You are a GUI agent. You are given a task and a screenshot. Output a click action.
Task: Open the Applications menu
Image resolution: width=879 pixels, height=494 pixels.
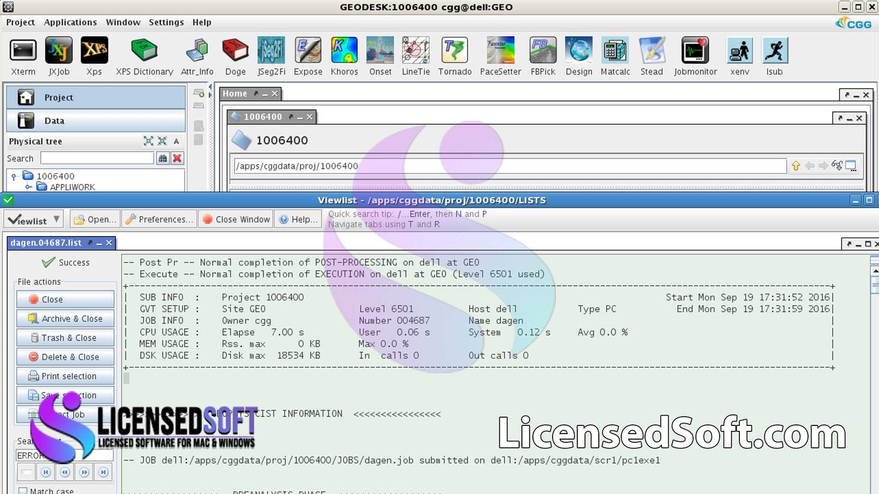(70, 23)
